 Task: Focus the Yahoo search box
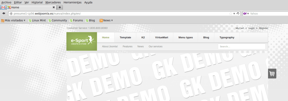point(269,14)
